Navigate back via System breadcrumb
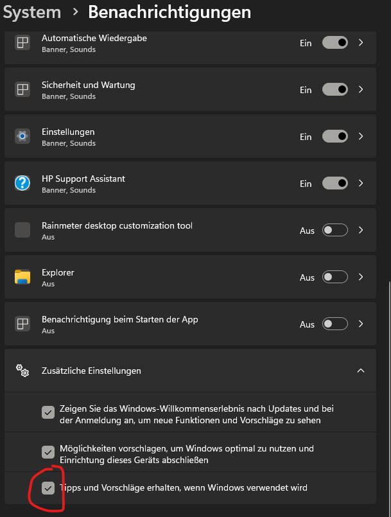This screenshot has width=391, height=517. click(31, 12)
